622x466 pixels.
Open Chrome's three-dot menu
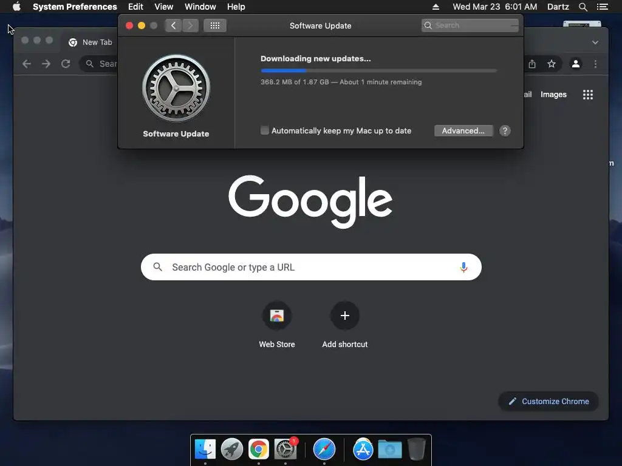coord(595,64)
